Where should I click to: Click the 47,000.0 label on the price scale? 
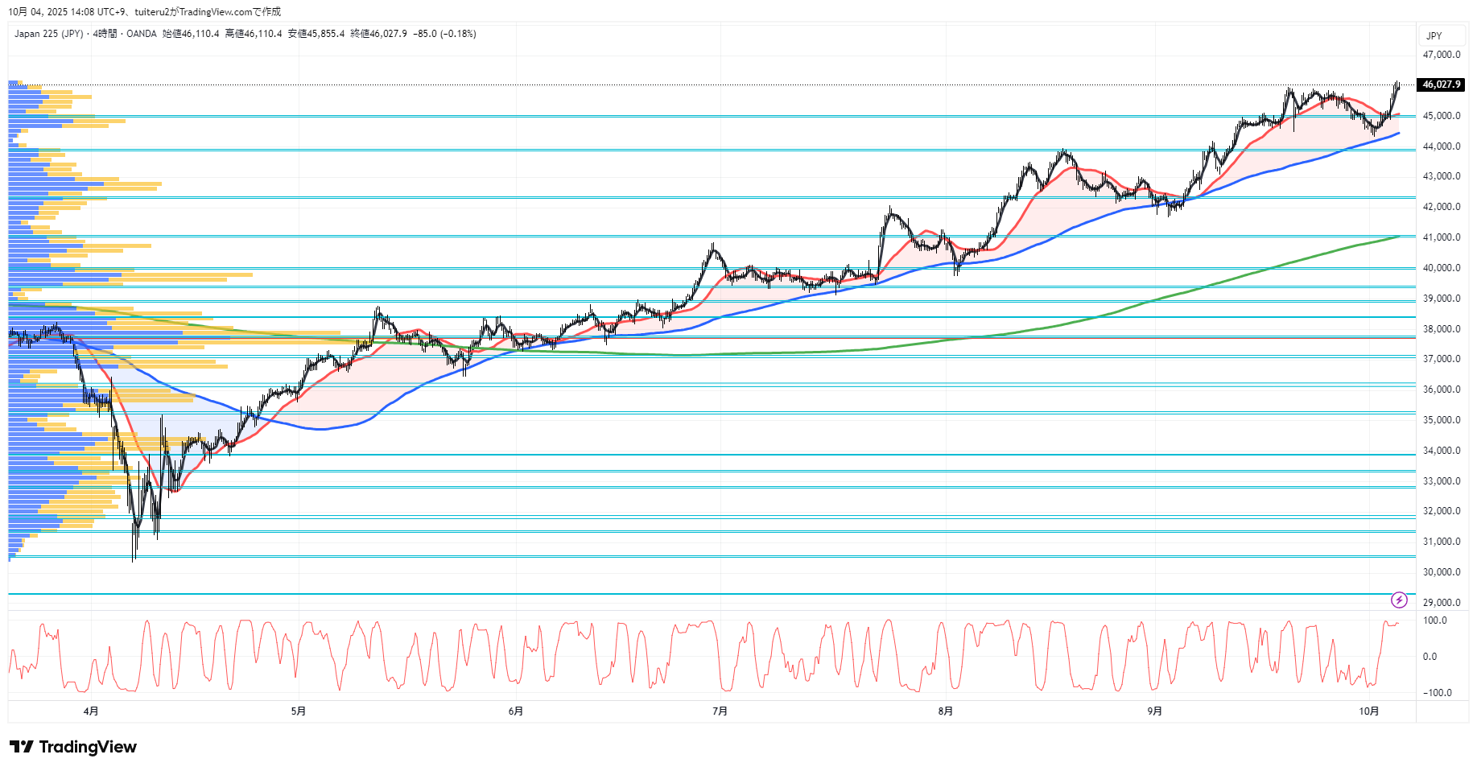tap(1441, 55)
